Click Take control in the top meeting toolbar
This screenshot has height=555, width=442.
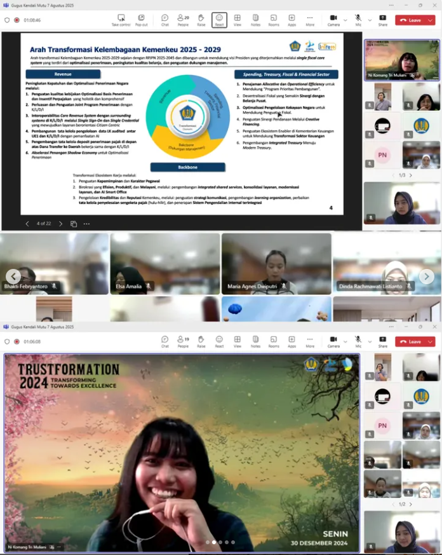coord(121,20)
